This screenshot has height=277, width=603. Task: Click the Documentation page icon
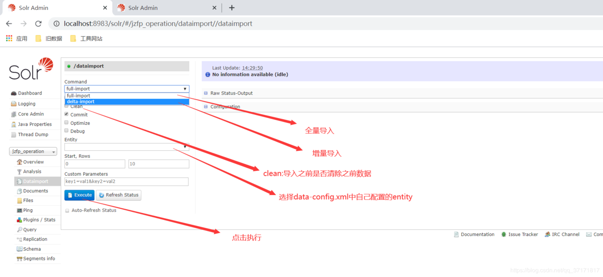[456, 234]
